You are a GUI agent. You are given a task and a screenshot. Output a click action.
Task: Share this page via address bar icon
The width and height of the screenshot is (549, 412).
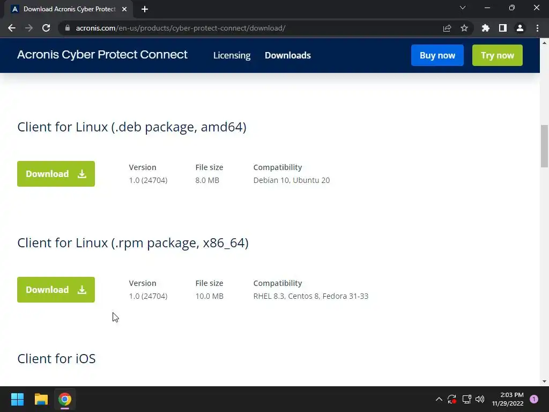point(447,28)
